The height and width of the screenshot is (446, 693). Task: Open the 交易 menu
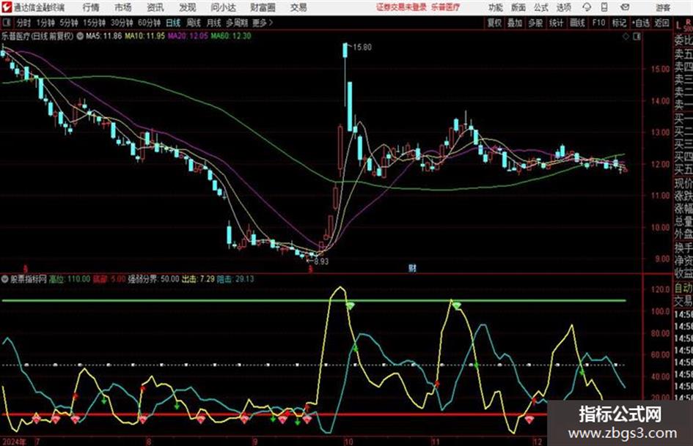(298, 7)
